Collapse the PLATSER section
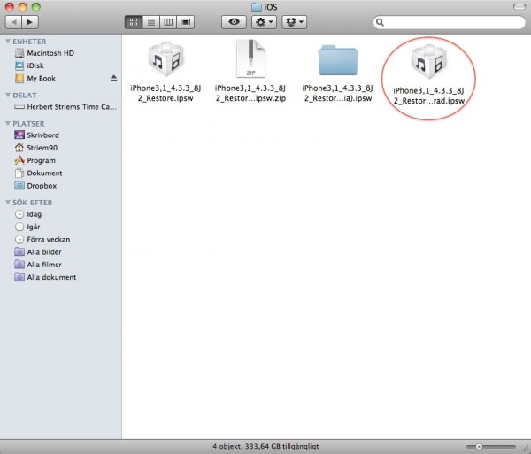531x454 pixels. pyautogui.click(x=7, y=124)
